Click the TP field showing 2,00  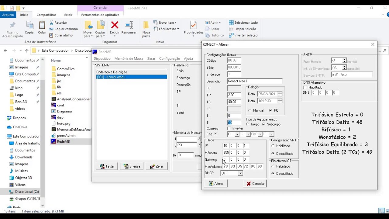[x=234, y=95]
